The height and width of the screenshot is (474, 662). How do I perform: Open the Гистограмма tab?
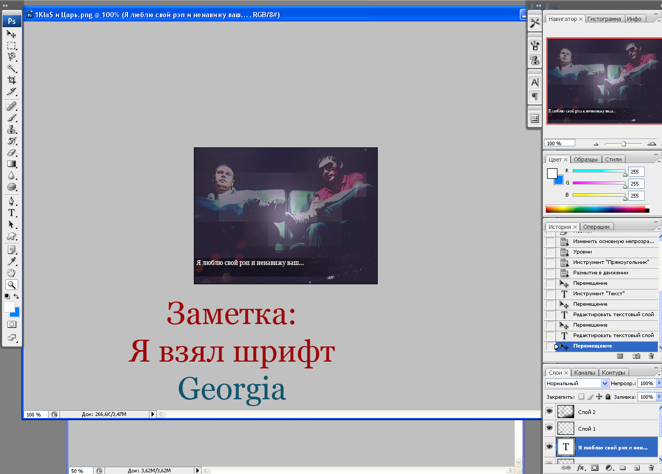coord(604,19)
